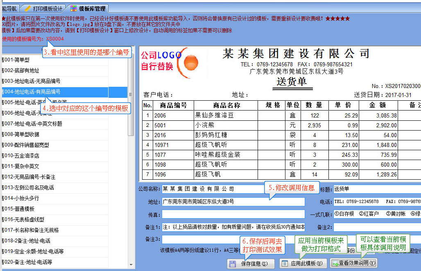The image size is (421, 271).
Task: Choose template 003-地址电话-无商品编号
Action: [32, 81]
